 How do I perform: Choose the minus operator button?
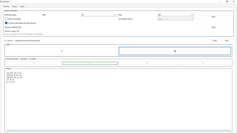[90, 63]
